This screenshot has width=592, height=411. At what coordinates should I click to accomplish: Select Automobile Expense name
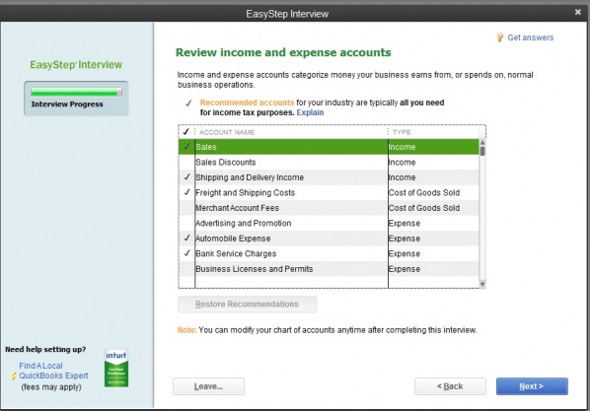(x=233, y=239)
